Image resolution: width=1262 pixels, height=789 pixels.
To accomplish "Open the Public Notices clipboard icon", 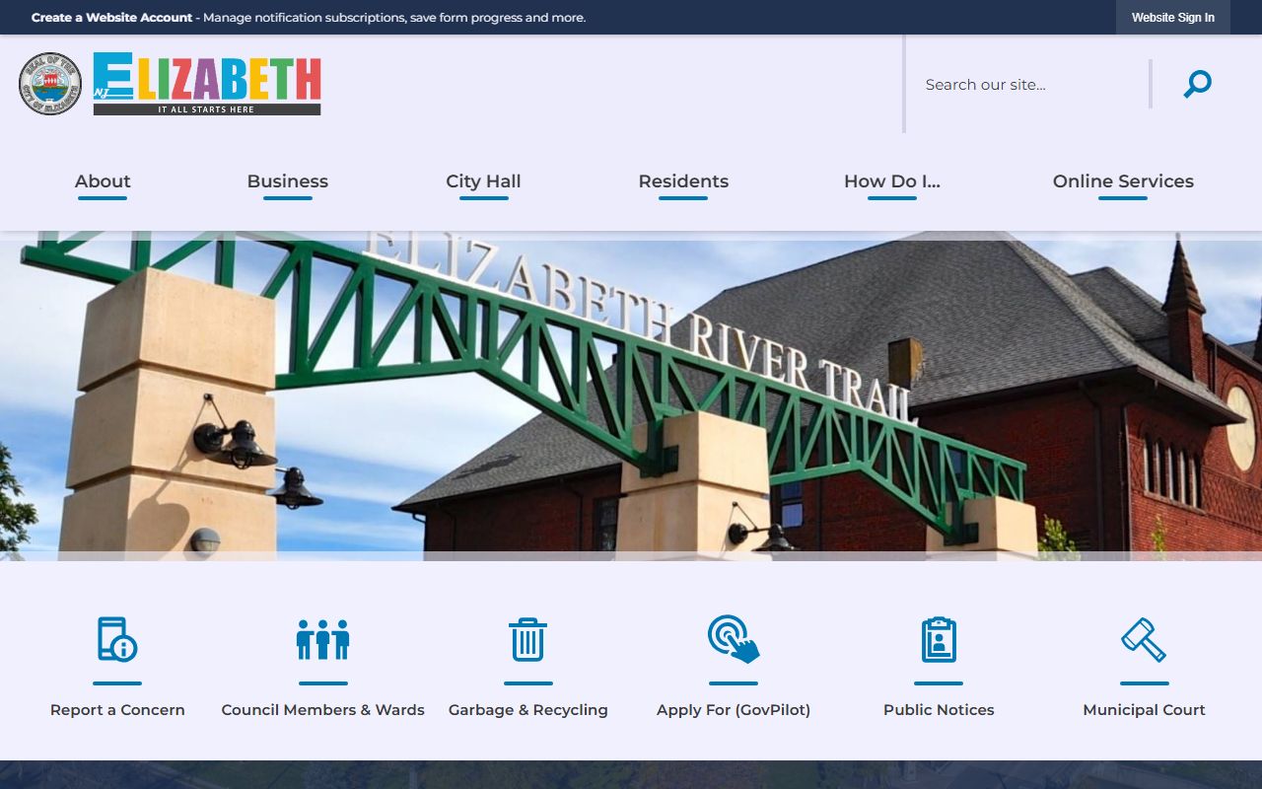I will click(x=939, y=639).
